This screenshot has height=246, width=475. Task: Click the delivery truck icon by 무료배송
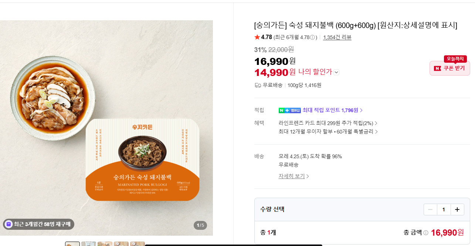point(258,85)
